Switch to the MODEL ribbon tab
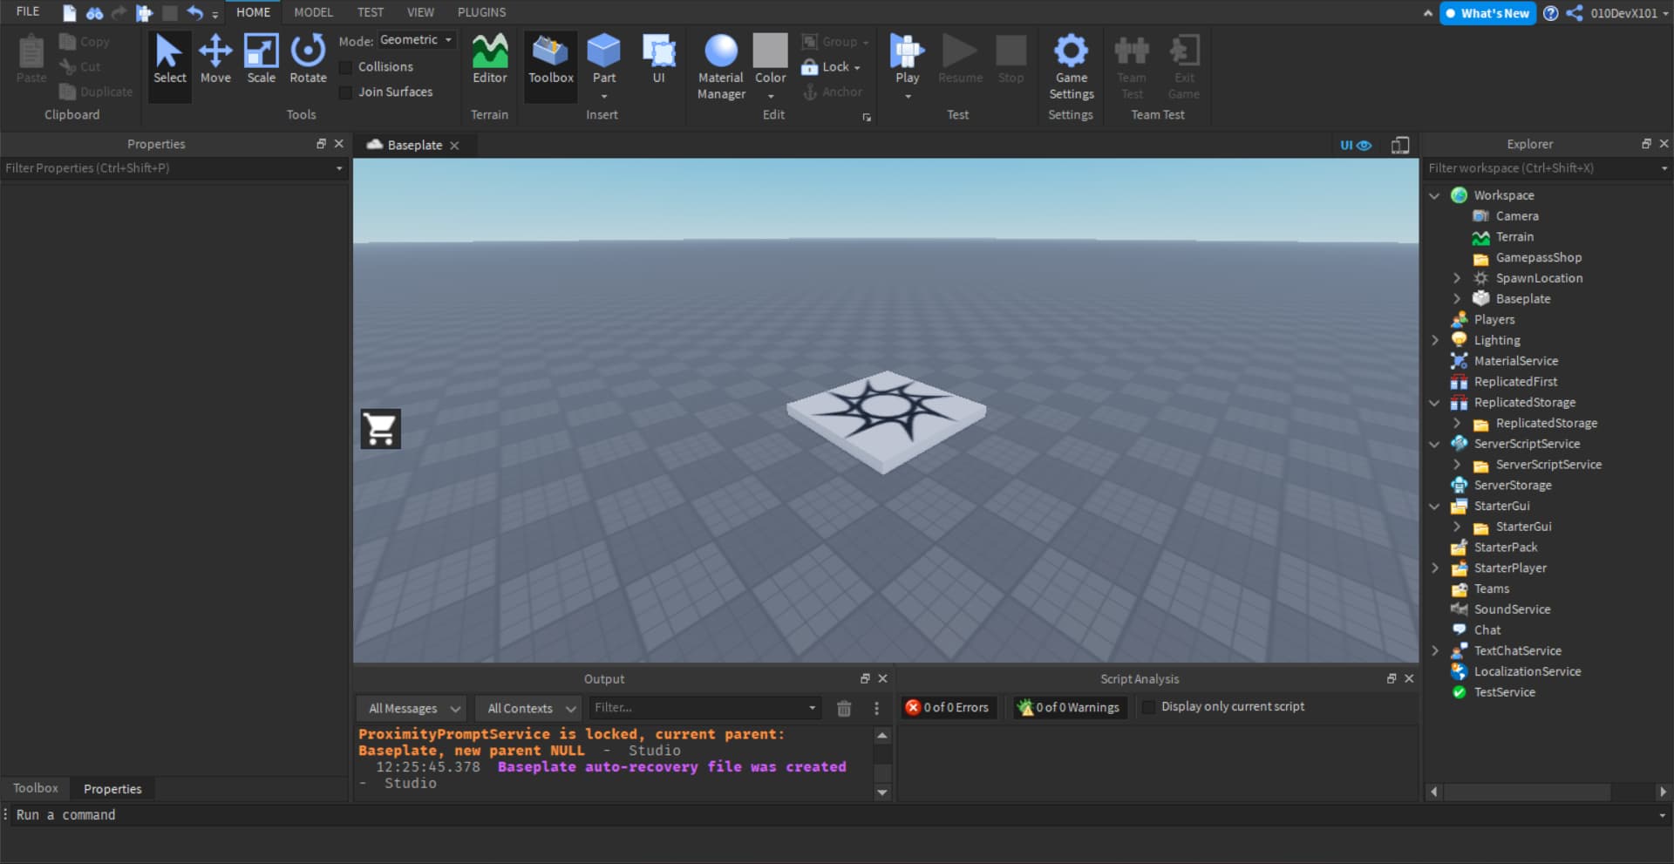 coord(313,12)
